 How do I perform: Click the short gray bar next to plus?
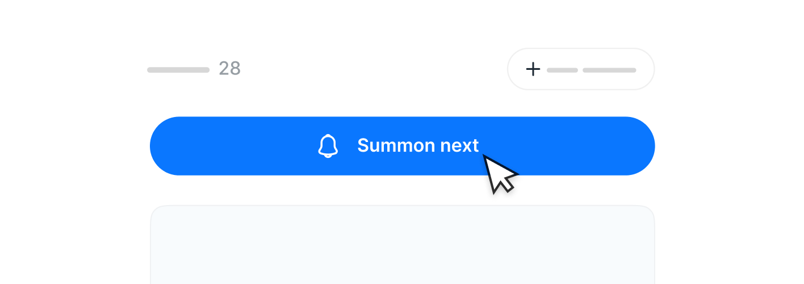click(562, 70)
